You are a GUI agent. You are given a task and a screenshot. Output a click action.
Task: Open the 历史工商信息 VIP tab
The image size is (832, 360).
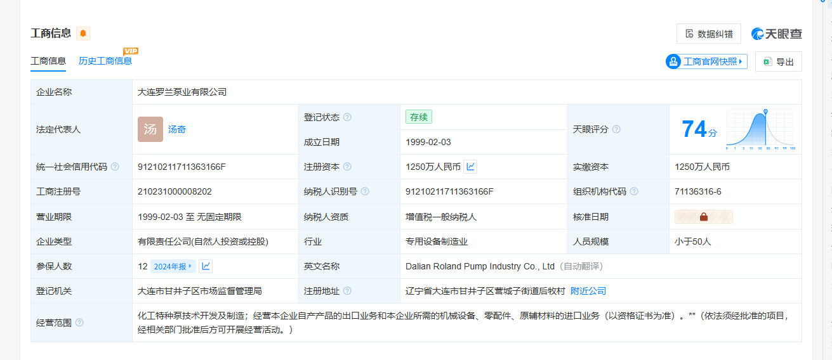pos(105,61)
